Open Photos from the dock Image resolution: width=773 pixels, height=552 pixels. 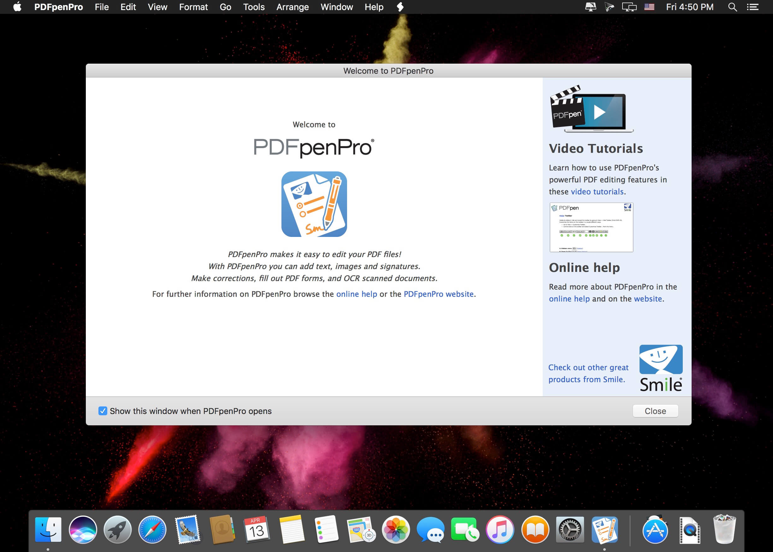tap(396, 529)
